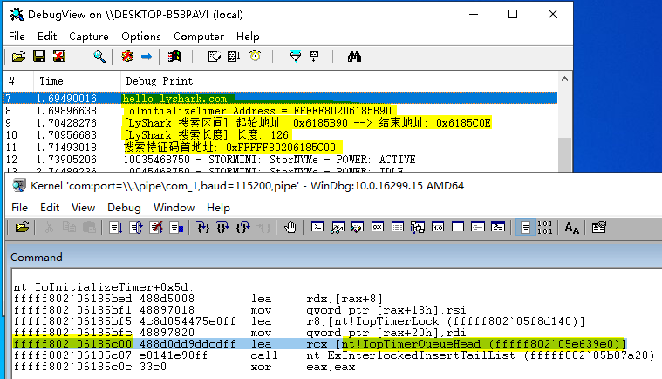Open WinDbg Help menu
This screenshot has height=379, width=662.
click(218, 208)
